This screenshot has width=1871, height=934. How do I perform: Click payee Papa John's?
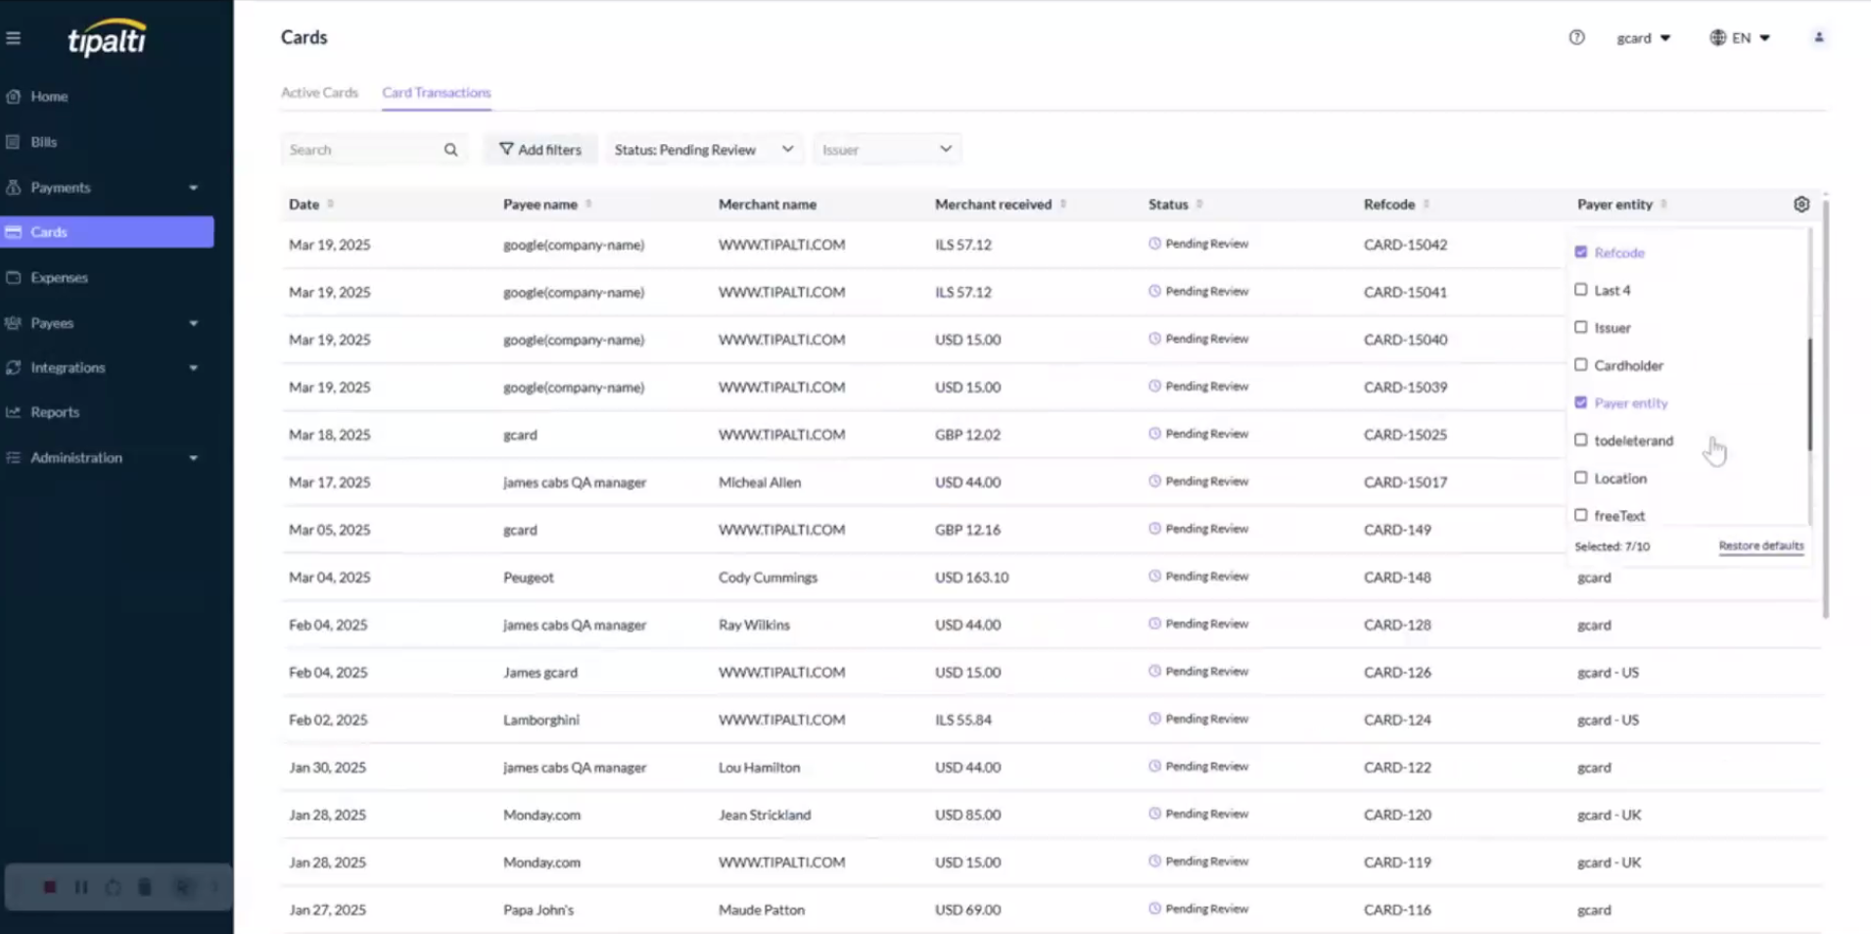(x=538, y=910)
